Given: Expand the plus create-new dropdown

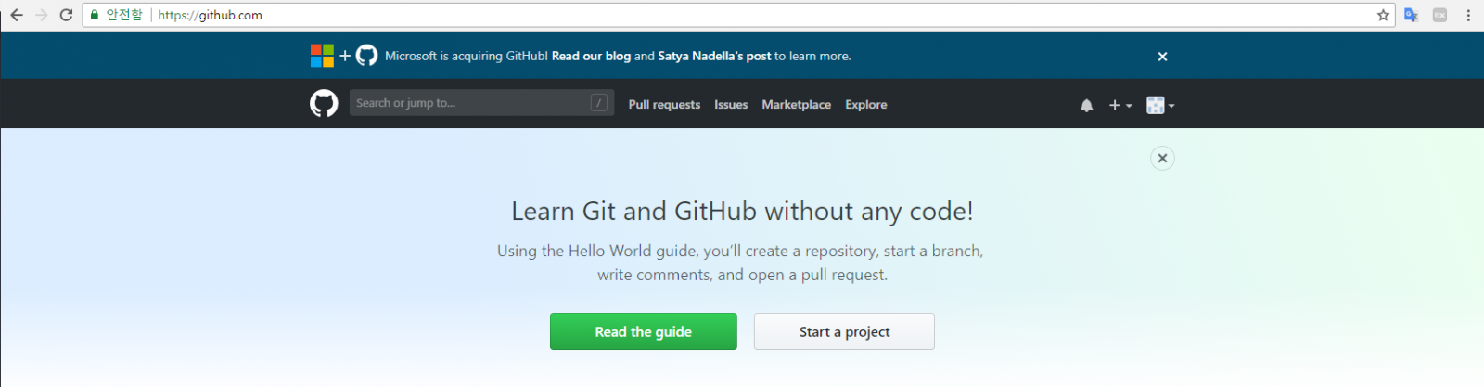Looking at the screenshot, I should pos(1120,106).
